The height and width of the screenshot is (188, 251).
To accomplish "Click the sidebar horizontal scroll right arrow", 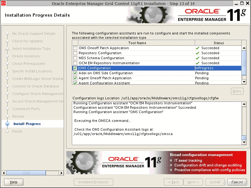I will (x=61, y=173).
